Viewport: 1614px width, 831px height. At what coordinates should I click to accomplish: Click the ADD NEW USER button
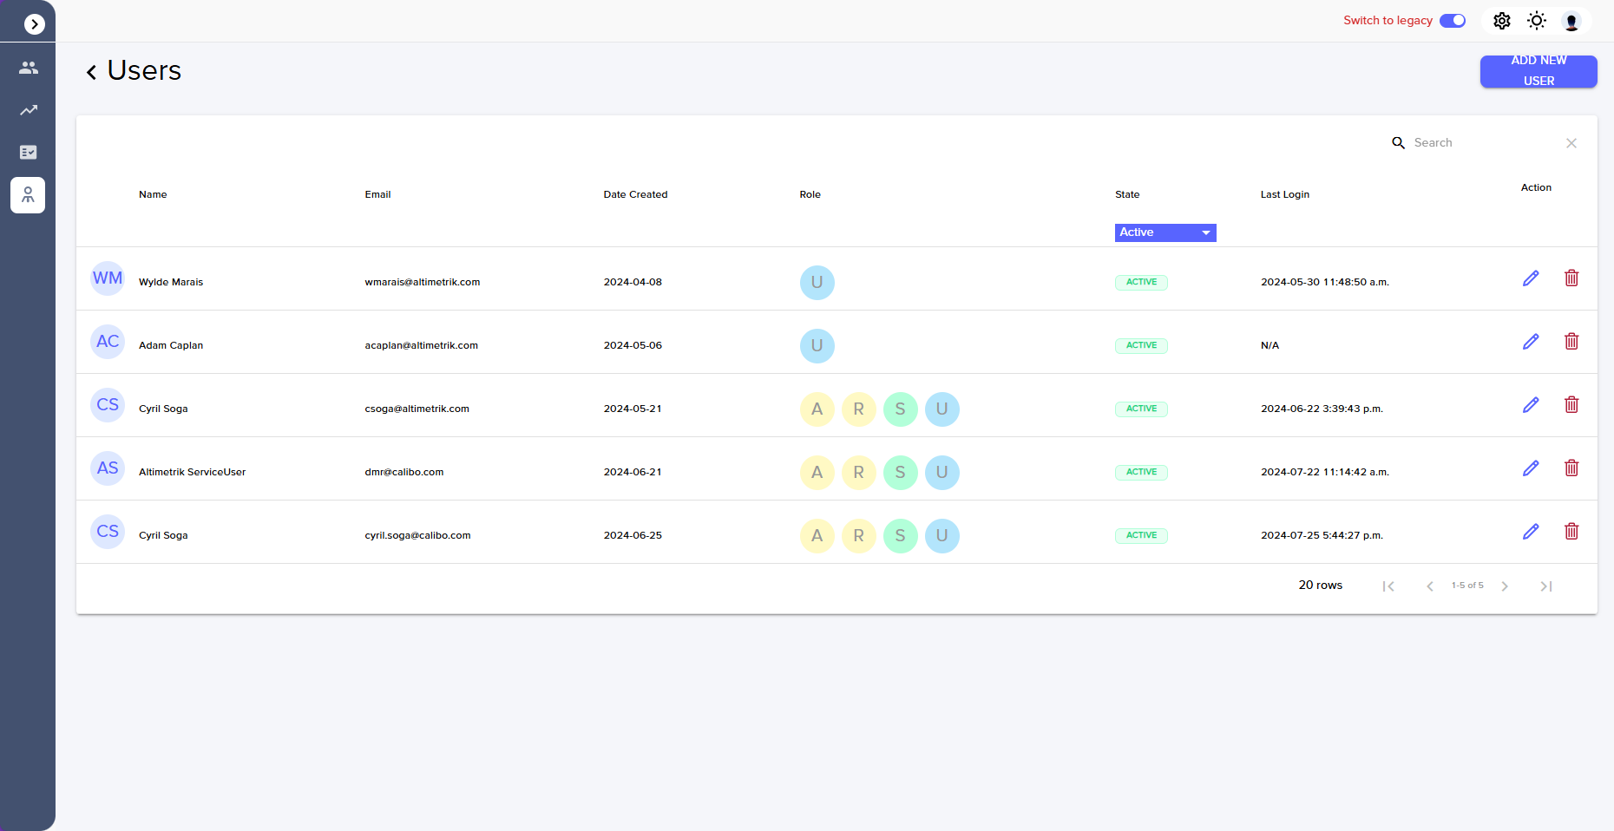tap(1539, 71)
